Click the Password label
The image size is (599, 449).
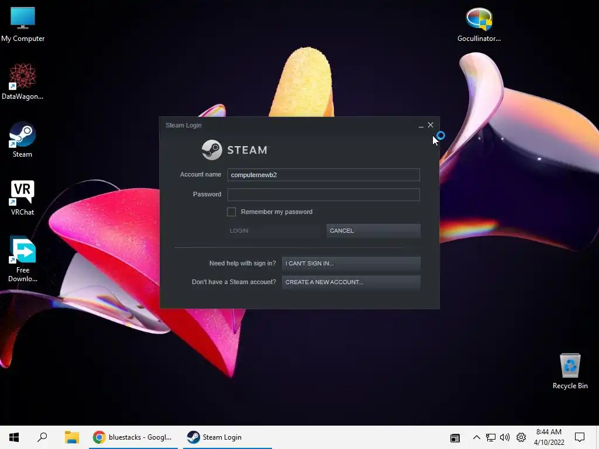pyautogui.click(x=207, y=194)
